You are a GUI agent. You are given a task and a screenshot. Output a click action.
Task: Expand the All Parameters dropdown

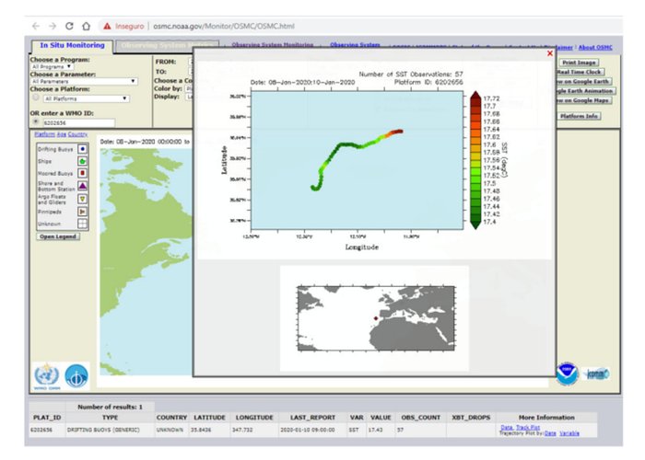pos(84,82)
